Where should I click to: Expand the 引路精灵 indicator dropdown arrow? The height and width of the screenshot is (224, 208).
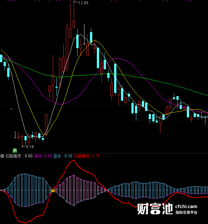2,156
